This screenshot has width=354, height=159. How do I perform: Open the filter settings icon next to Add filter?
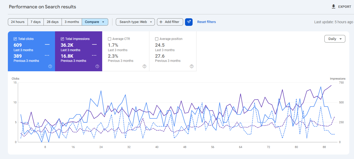point(189,22)
